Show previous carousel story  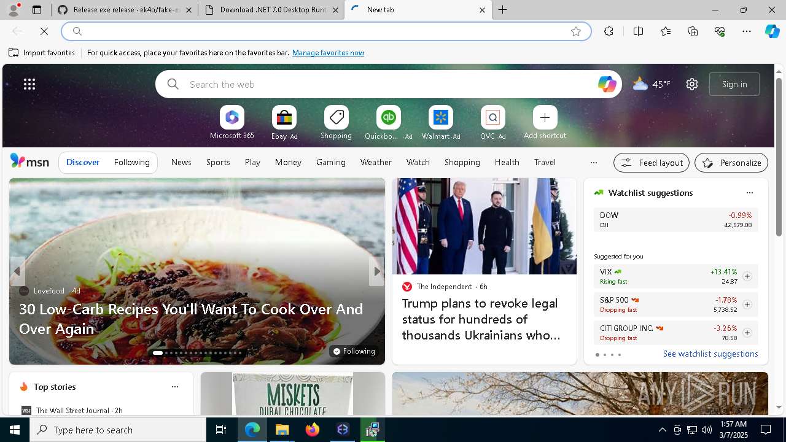(17, 271)
